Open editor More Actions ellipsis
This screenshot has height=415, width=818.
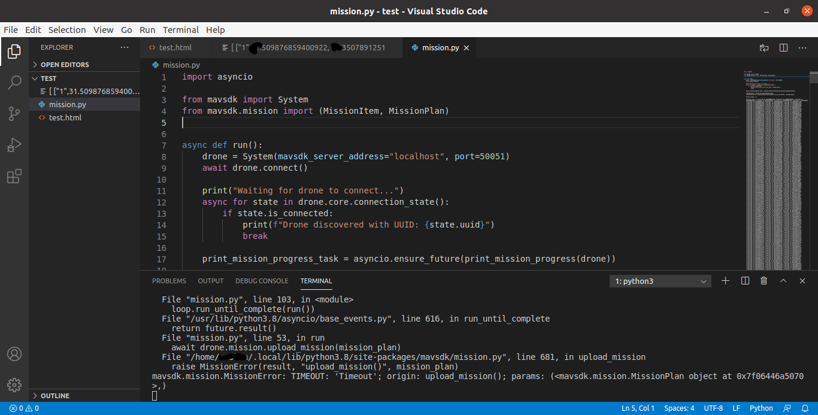tap(802, 47)
